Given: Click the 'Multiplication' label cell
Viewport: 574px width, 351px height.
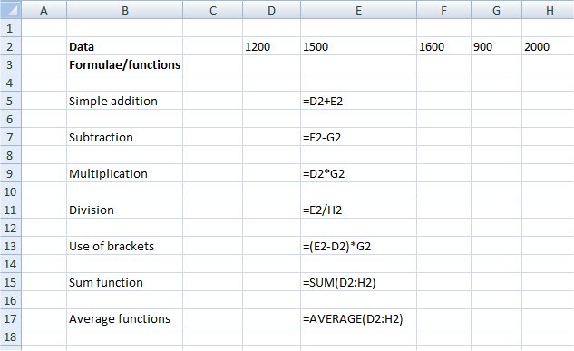Looking at the screenshot, I should click(125, 173).
